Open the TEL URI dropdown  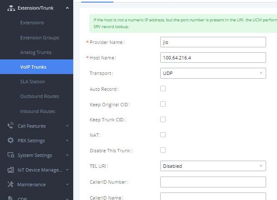213,166
